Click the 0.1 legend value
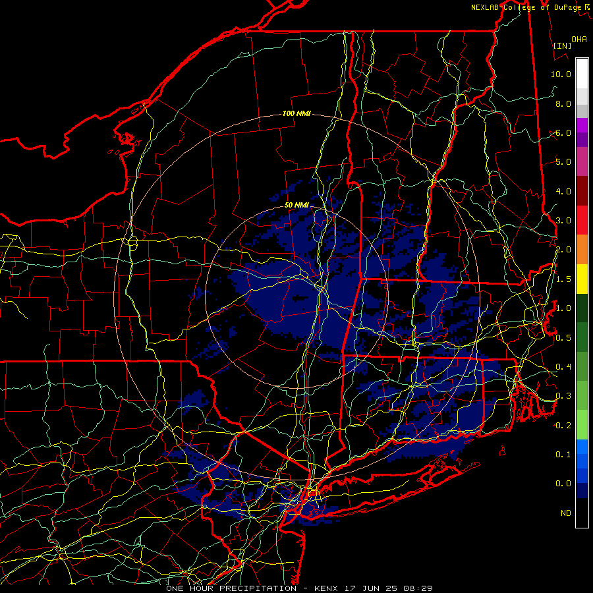Screen dimensions: 593x593 563,454
